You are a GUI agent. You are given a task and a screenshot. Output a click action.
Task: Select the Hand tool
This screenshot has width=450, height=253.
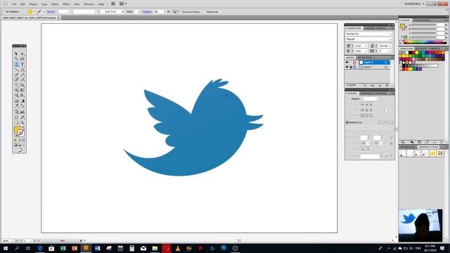(16, 122)
